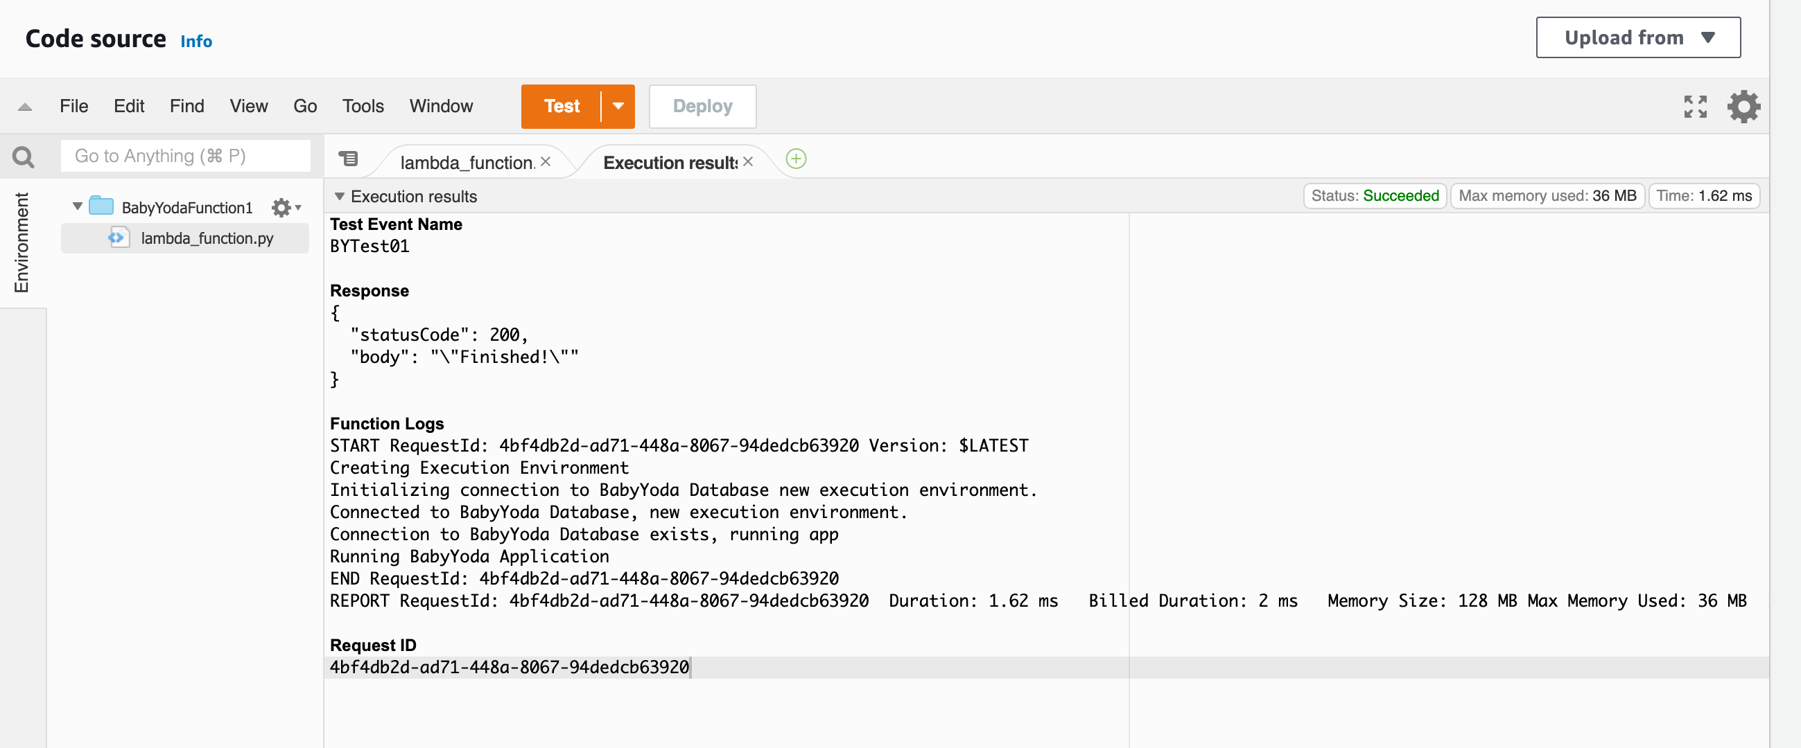Open the Find menu

pos(186,106)
